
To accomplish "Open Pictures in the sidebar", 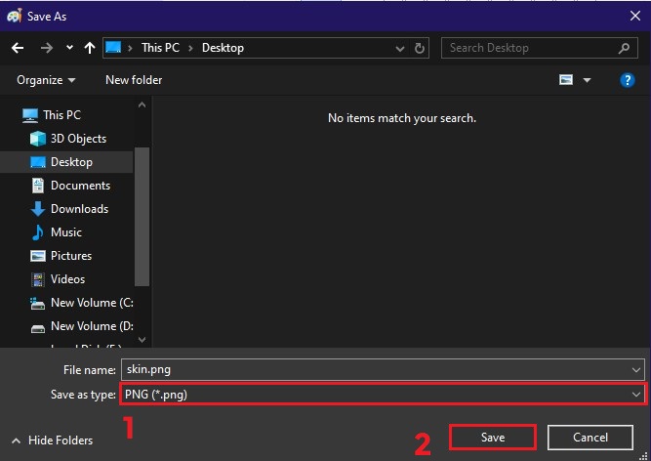I will [x=61, y=256].
